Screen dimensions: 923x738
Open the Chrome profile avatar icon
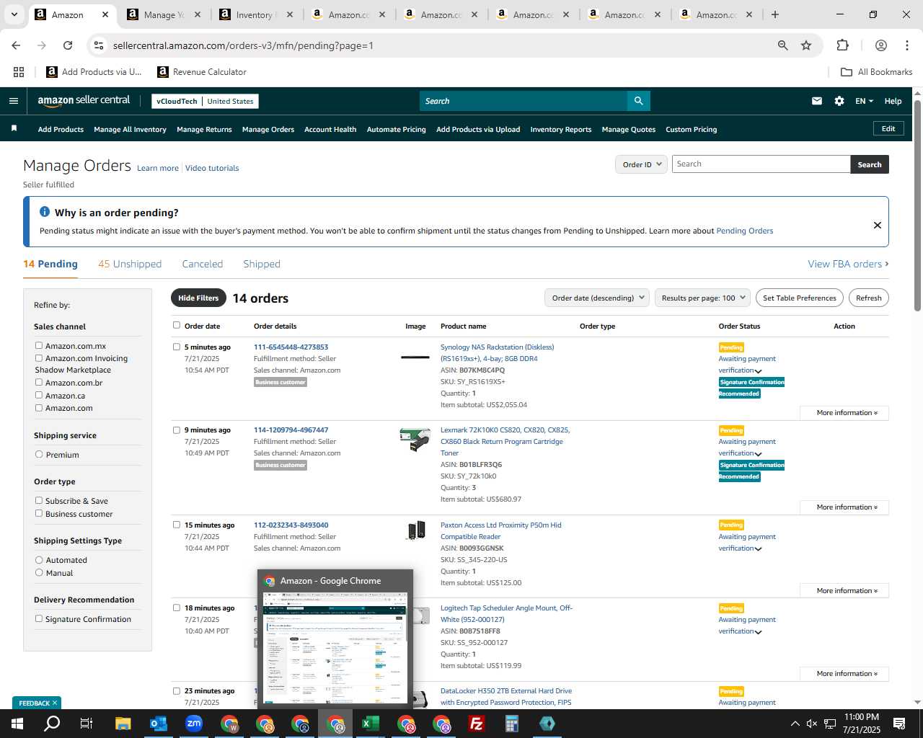[880, 45]
